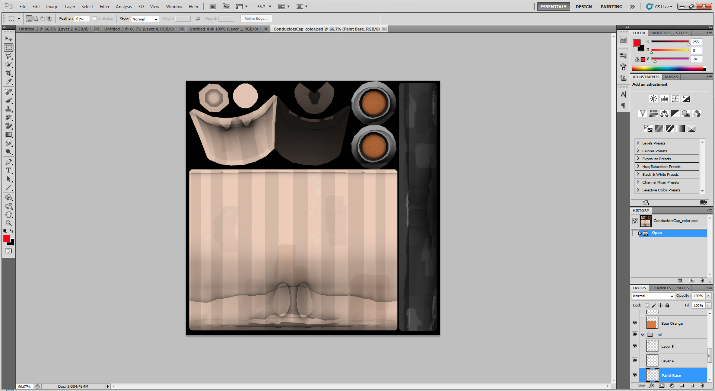Screen dimensions: 715x391
Task: Launch Bridge with the Br button
Action: (x=213, y=7)
